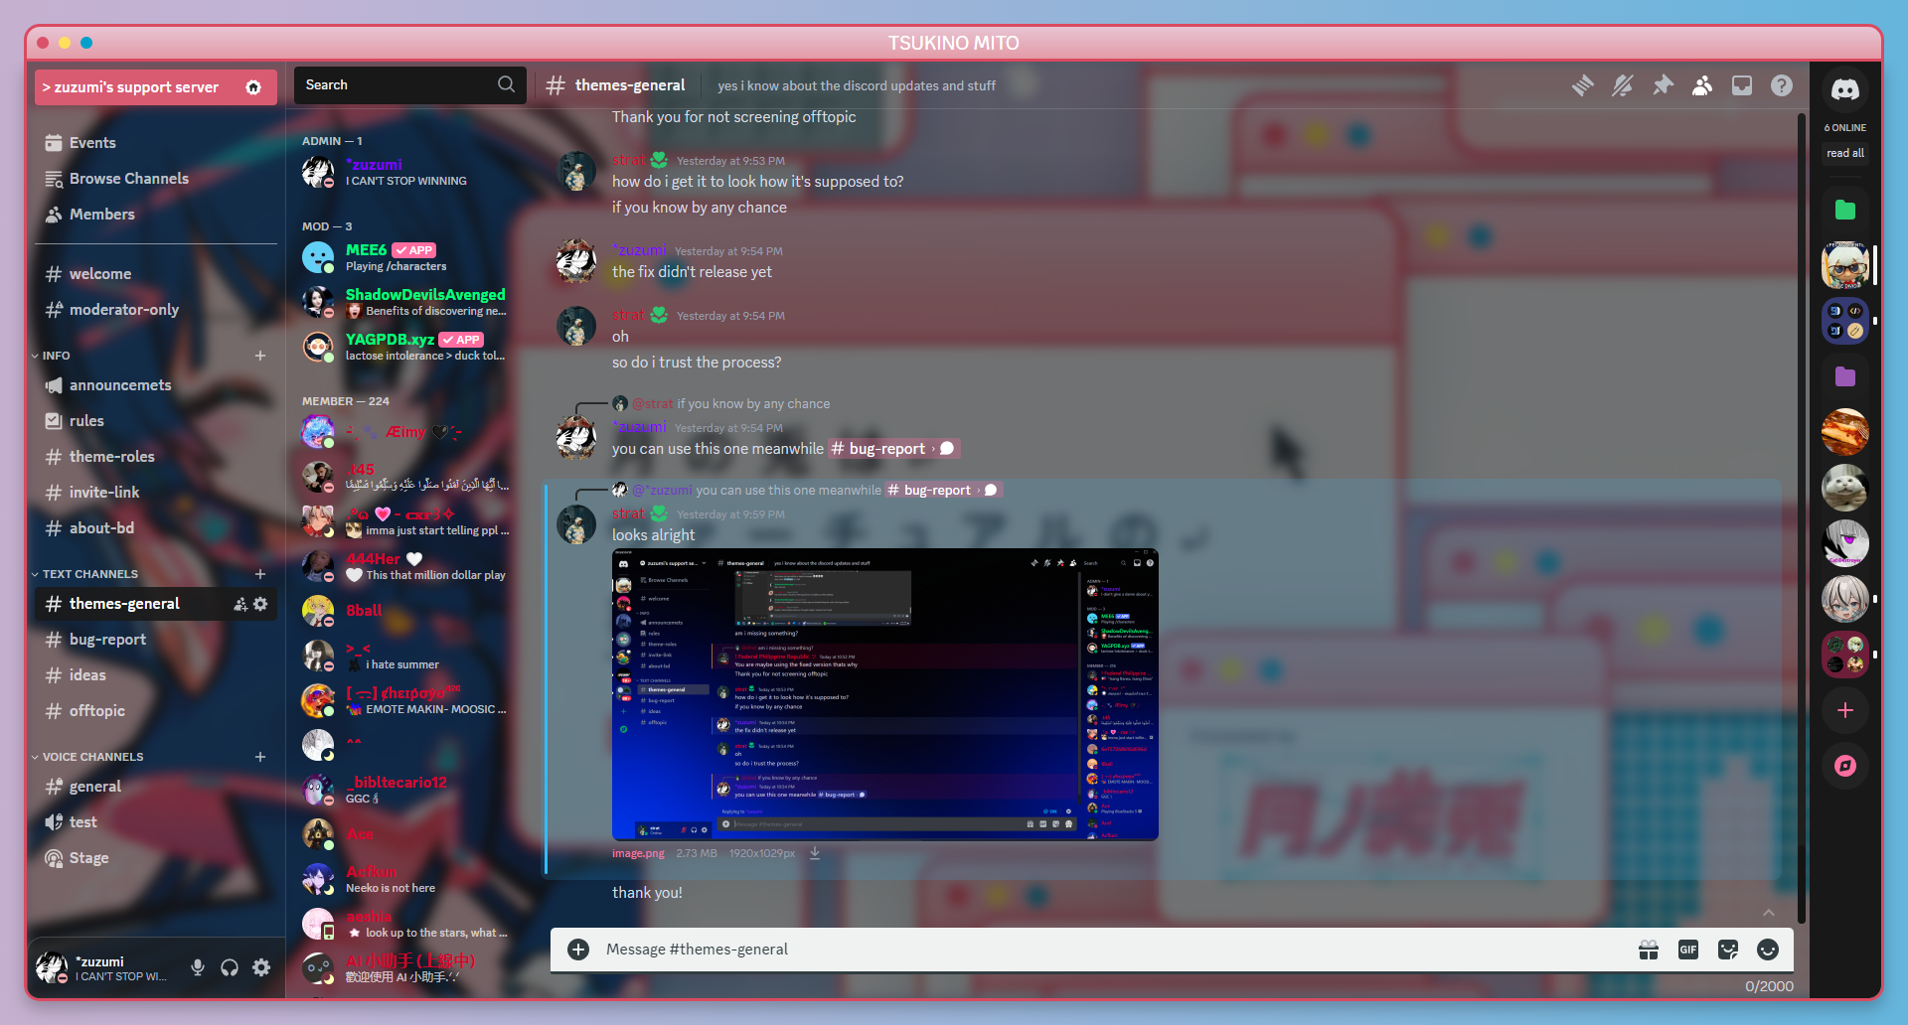This screenshot has height=1025, width=1908.
Task: Open the inbox icon
Action: (1742, 85)
